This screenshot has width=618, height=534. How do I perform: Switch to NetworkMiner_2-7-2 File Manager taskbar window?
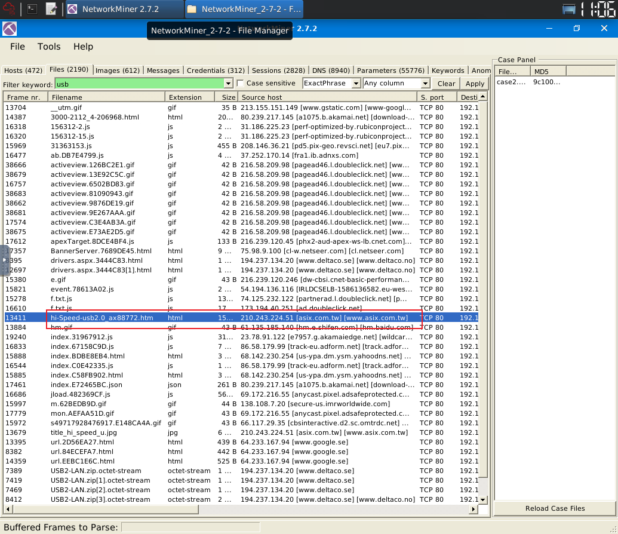[244, 9]
